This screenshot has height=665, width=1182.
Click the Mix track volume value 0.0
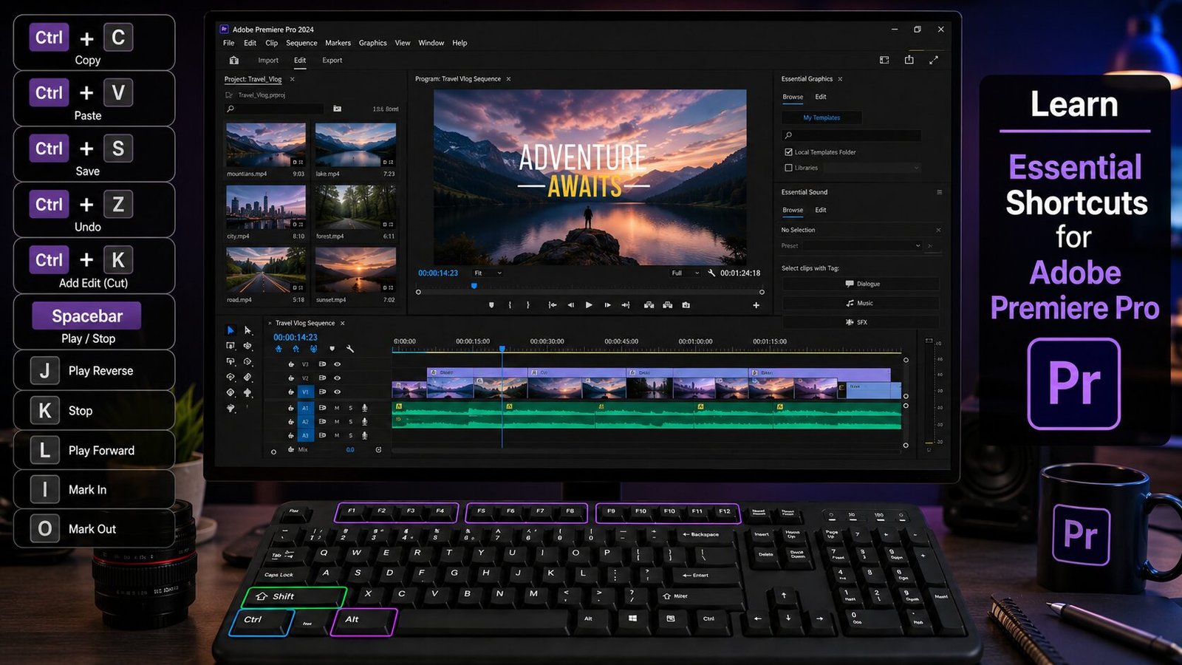click(x=350, y=450)
